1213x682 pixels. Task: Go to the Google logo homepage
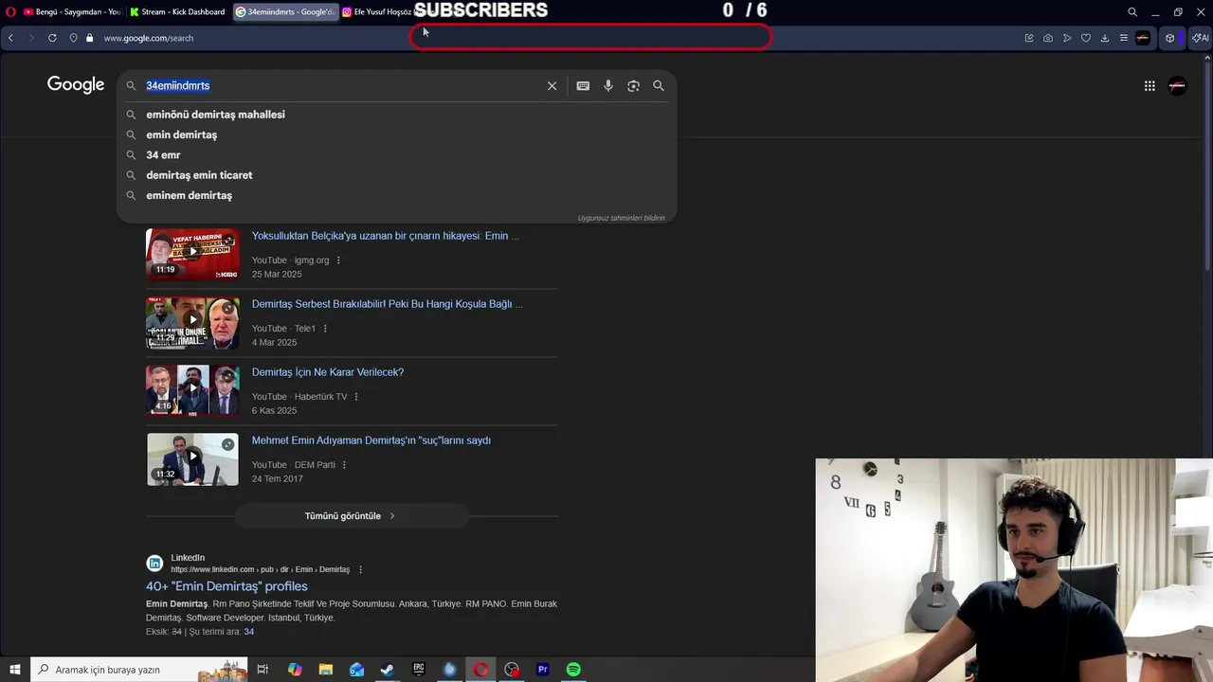(x=76, y=85)
